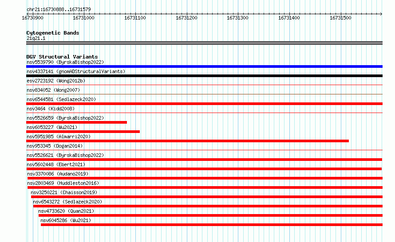Select the red bar under nsv3370086

click(x=205, y=178)
